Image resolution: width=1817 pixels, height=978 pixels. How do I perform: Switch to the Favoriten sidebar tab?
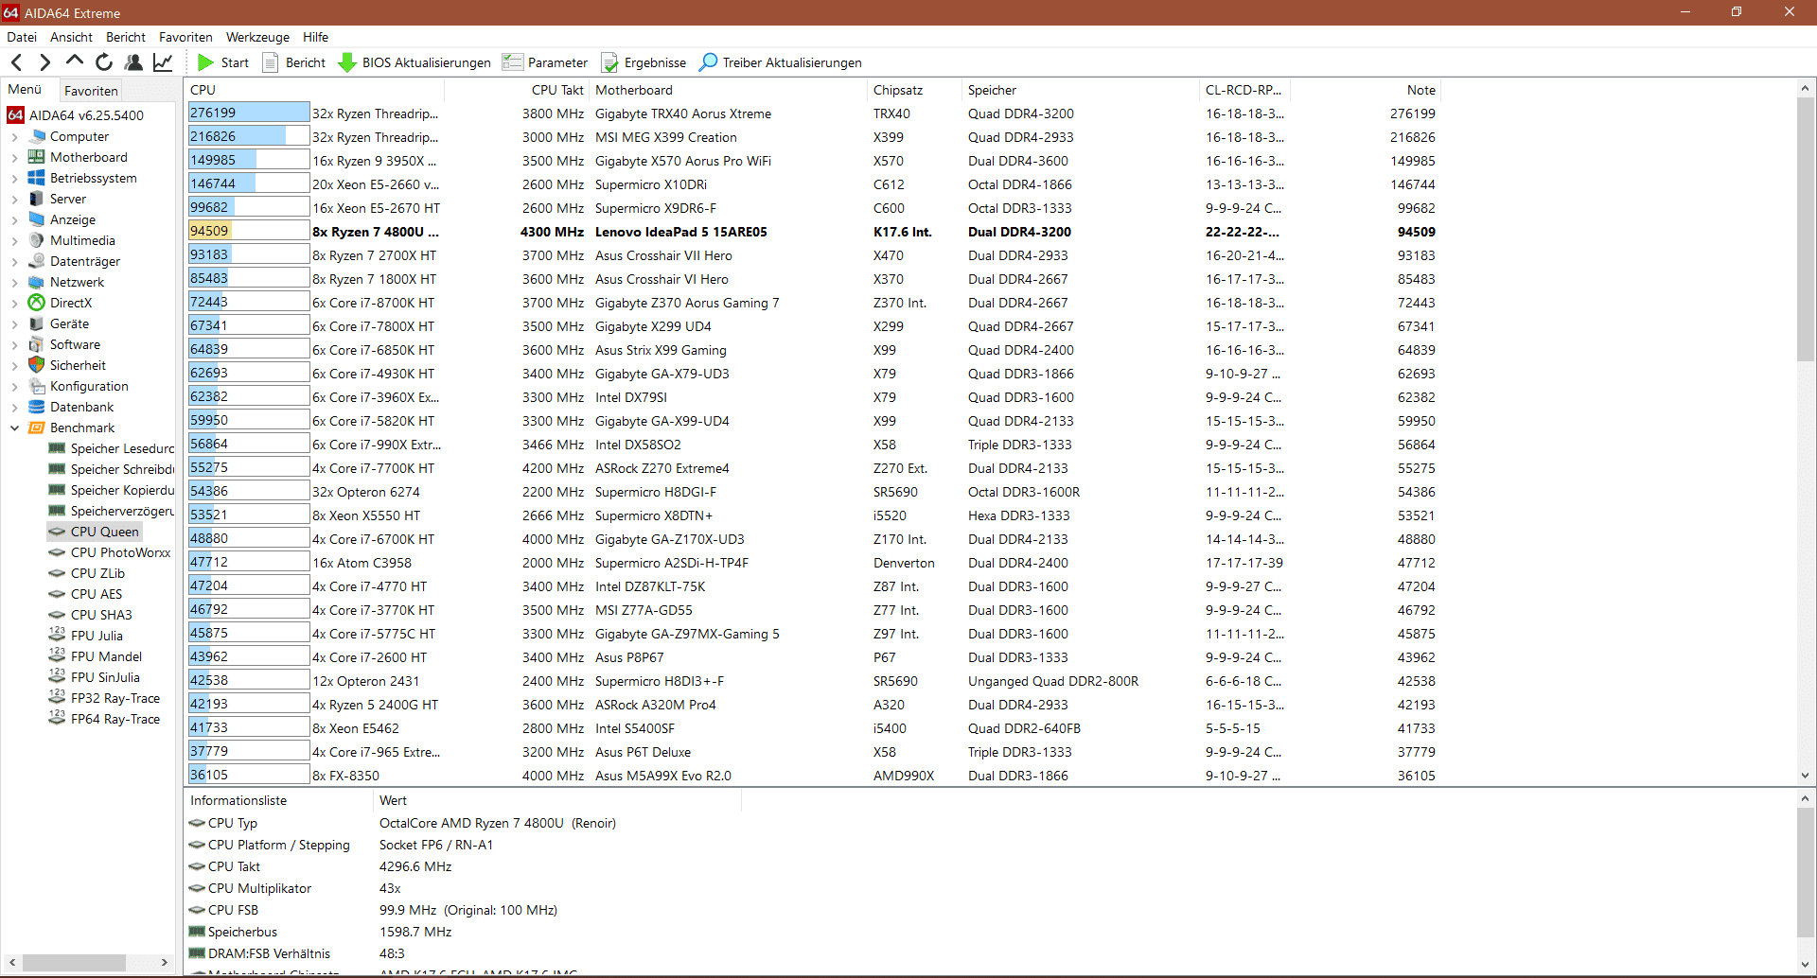point(91,91)
